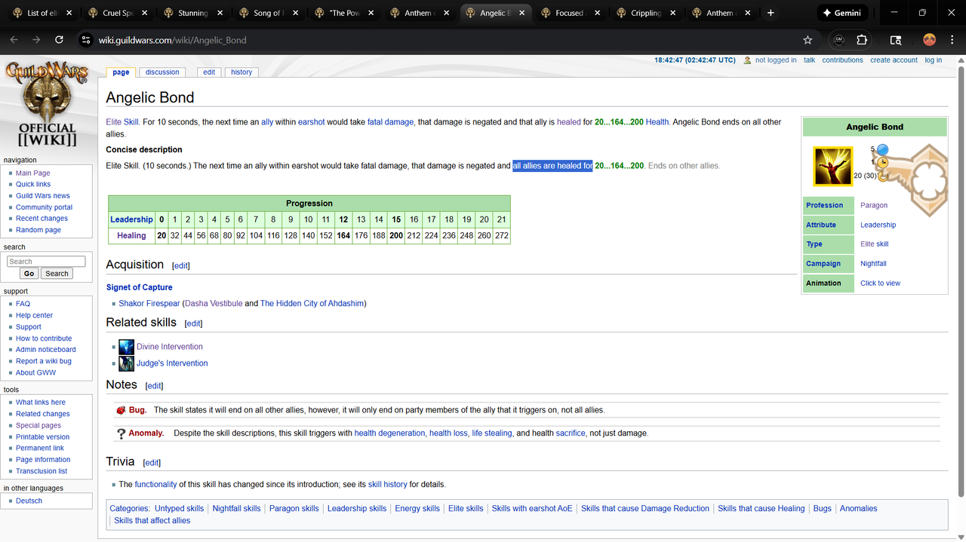Image resolution: width=966 pixels, height=542 pixels.
Task: Open the browser Extensions puzzle icon
Action: point(862,40)
